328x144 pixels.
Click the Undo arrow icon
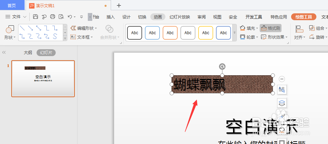[x=70, y=17]
